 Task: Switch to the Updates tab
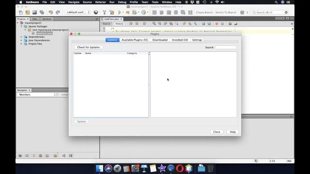(112, 40)
